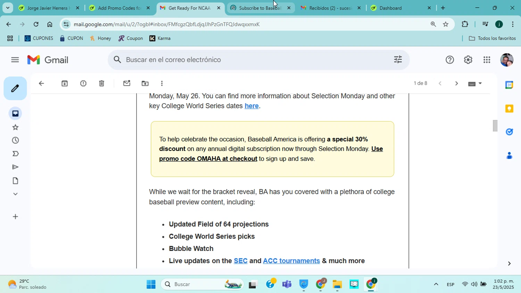Open input tools keyboard dropdown
This screenshot has width=521, height=293.
(475, 83)
